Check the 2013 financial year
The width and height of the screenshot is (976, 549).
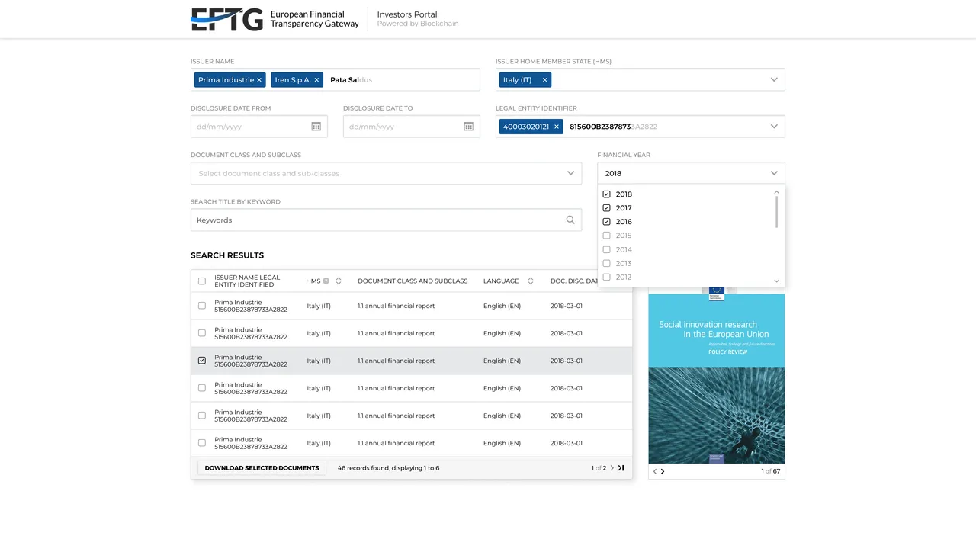(x=606, y=263)
